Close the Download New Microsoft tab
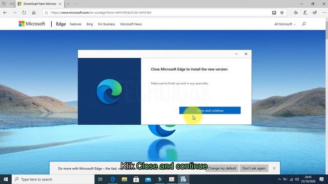328x184 pixels. (60, 4)
